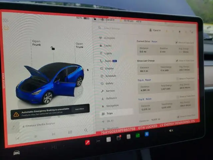Reset Trip B
The height and width of the screenshot is (160, 213).
pos(148,99)
